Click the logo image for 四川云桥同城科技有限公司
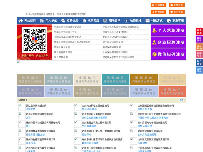Image resolution: width=203 pixels, height=152 pixels. click(x=22, y=116)
